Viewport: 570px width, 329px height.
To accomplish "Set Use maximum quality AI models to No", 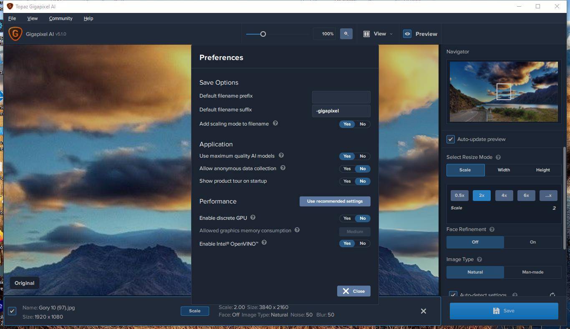I will pos(363,156).
